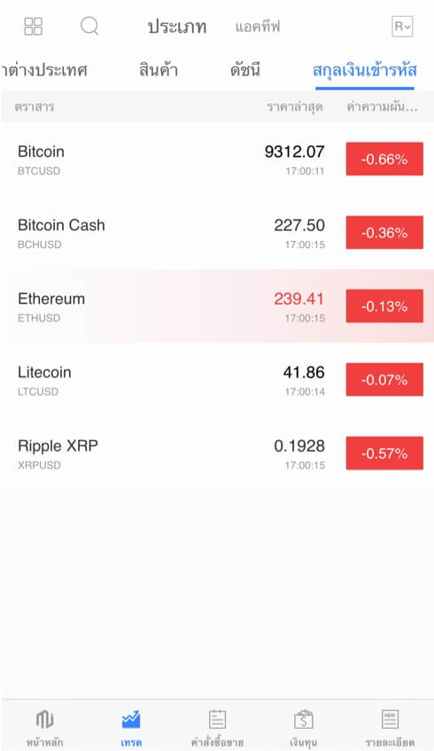434x751 pixels.
Task: Open the Litecoin LTCUSD instrument row
Action: 217,380
